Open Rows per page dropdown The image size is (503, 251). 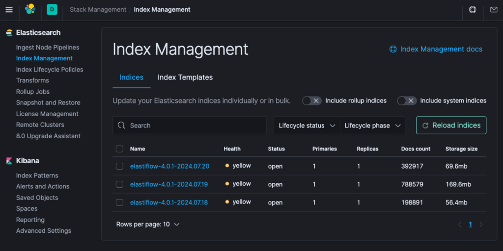pos(148,225)
